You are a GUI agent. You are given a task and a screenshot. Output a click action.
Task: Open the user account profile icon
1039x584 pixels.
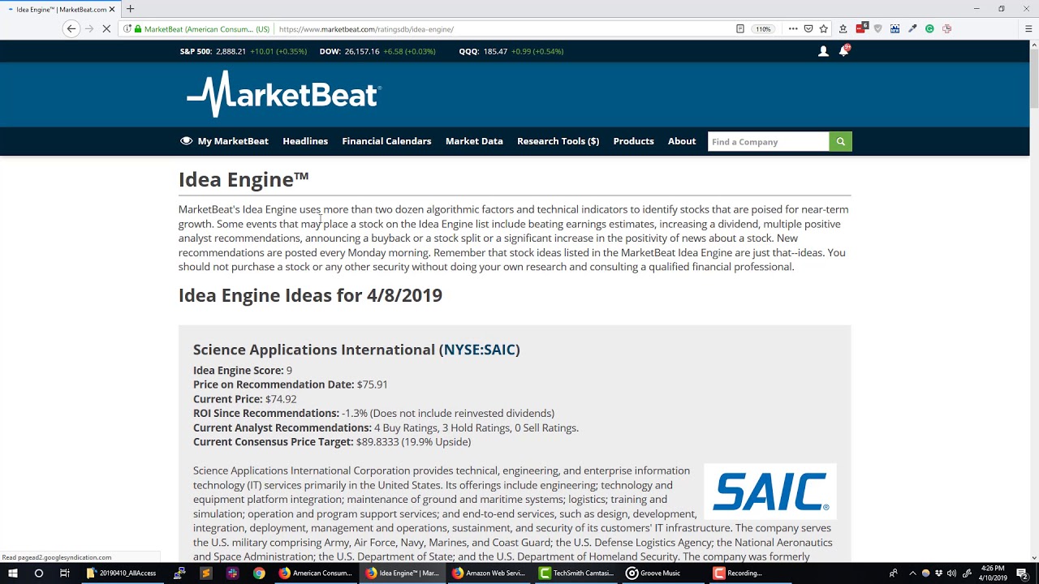click(823, 51)
